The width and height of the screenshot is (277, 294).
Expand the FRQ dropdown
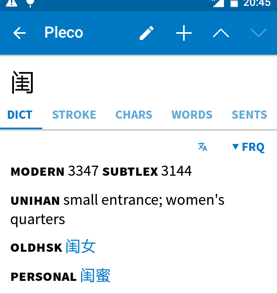tap(248, 147)
